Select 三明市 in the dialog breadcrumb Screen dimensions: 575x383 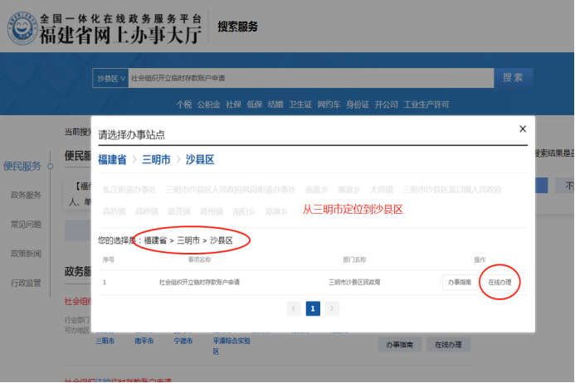pos(156,159)
